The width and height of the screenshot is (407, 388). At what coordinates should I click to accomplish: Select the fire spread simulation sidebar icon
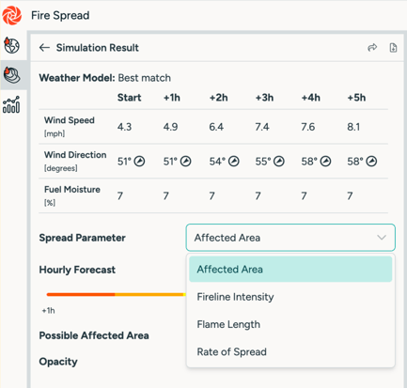click(12, 75)
